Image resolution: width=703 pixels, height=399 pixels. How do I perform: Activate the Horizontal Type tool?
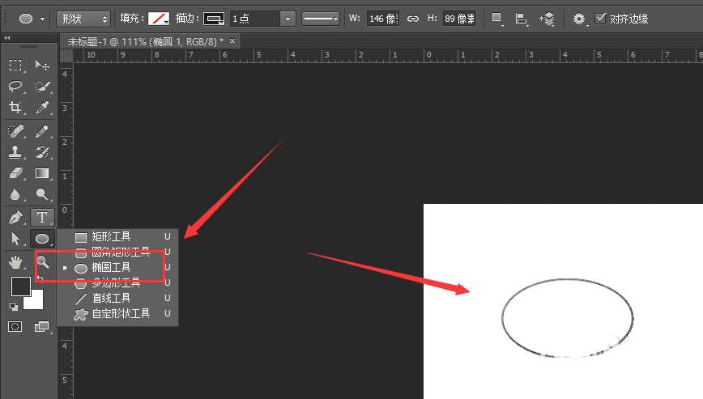pyautogui.click(x=42, y=217)
